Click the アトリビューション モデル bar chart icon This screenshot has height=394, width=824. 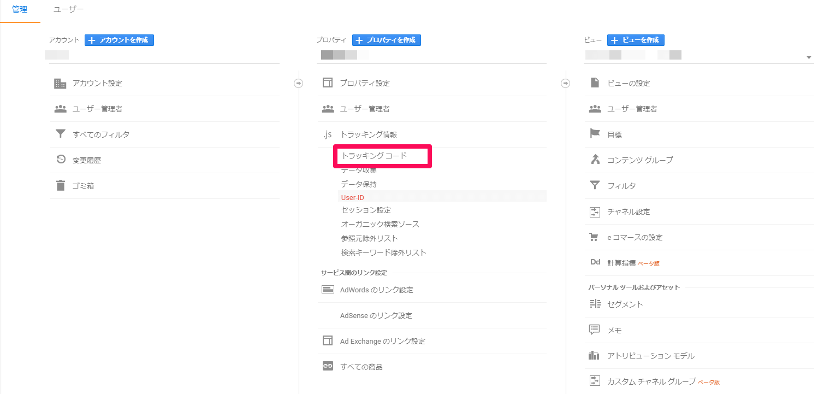coord(595,356)
